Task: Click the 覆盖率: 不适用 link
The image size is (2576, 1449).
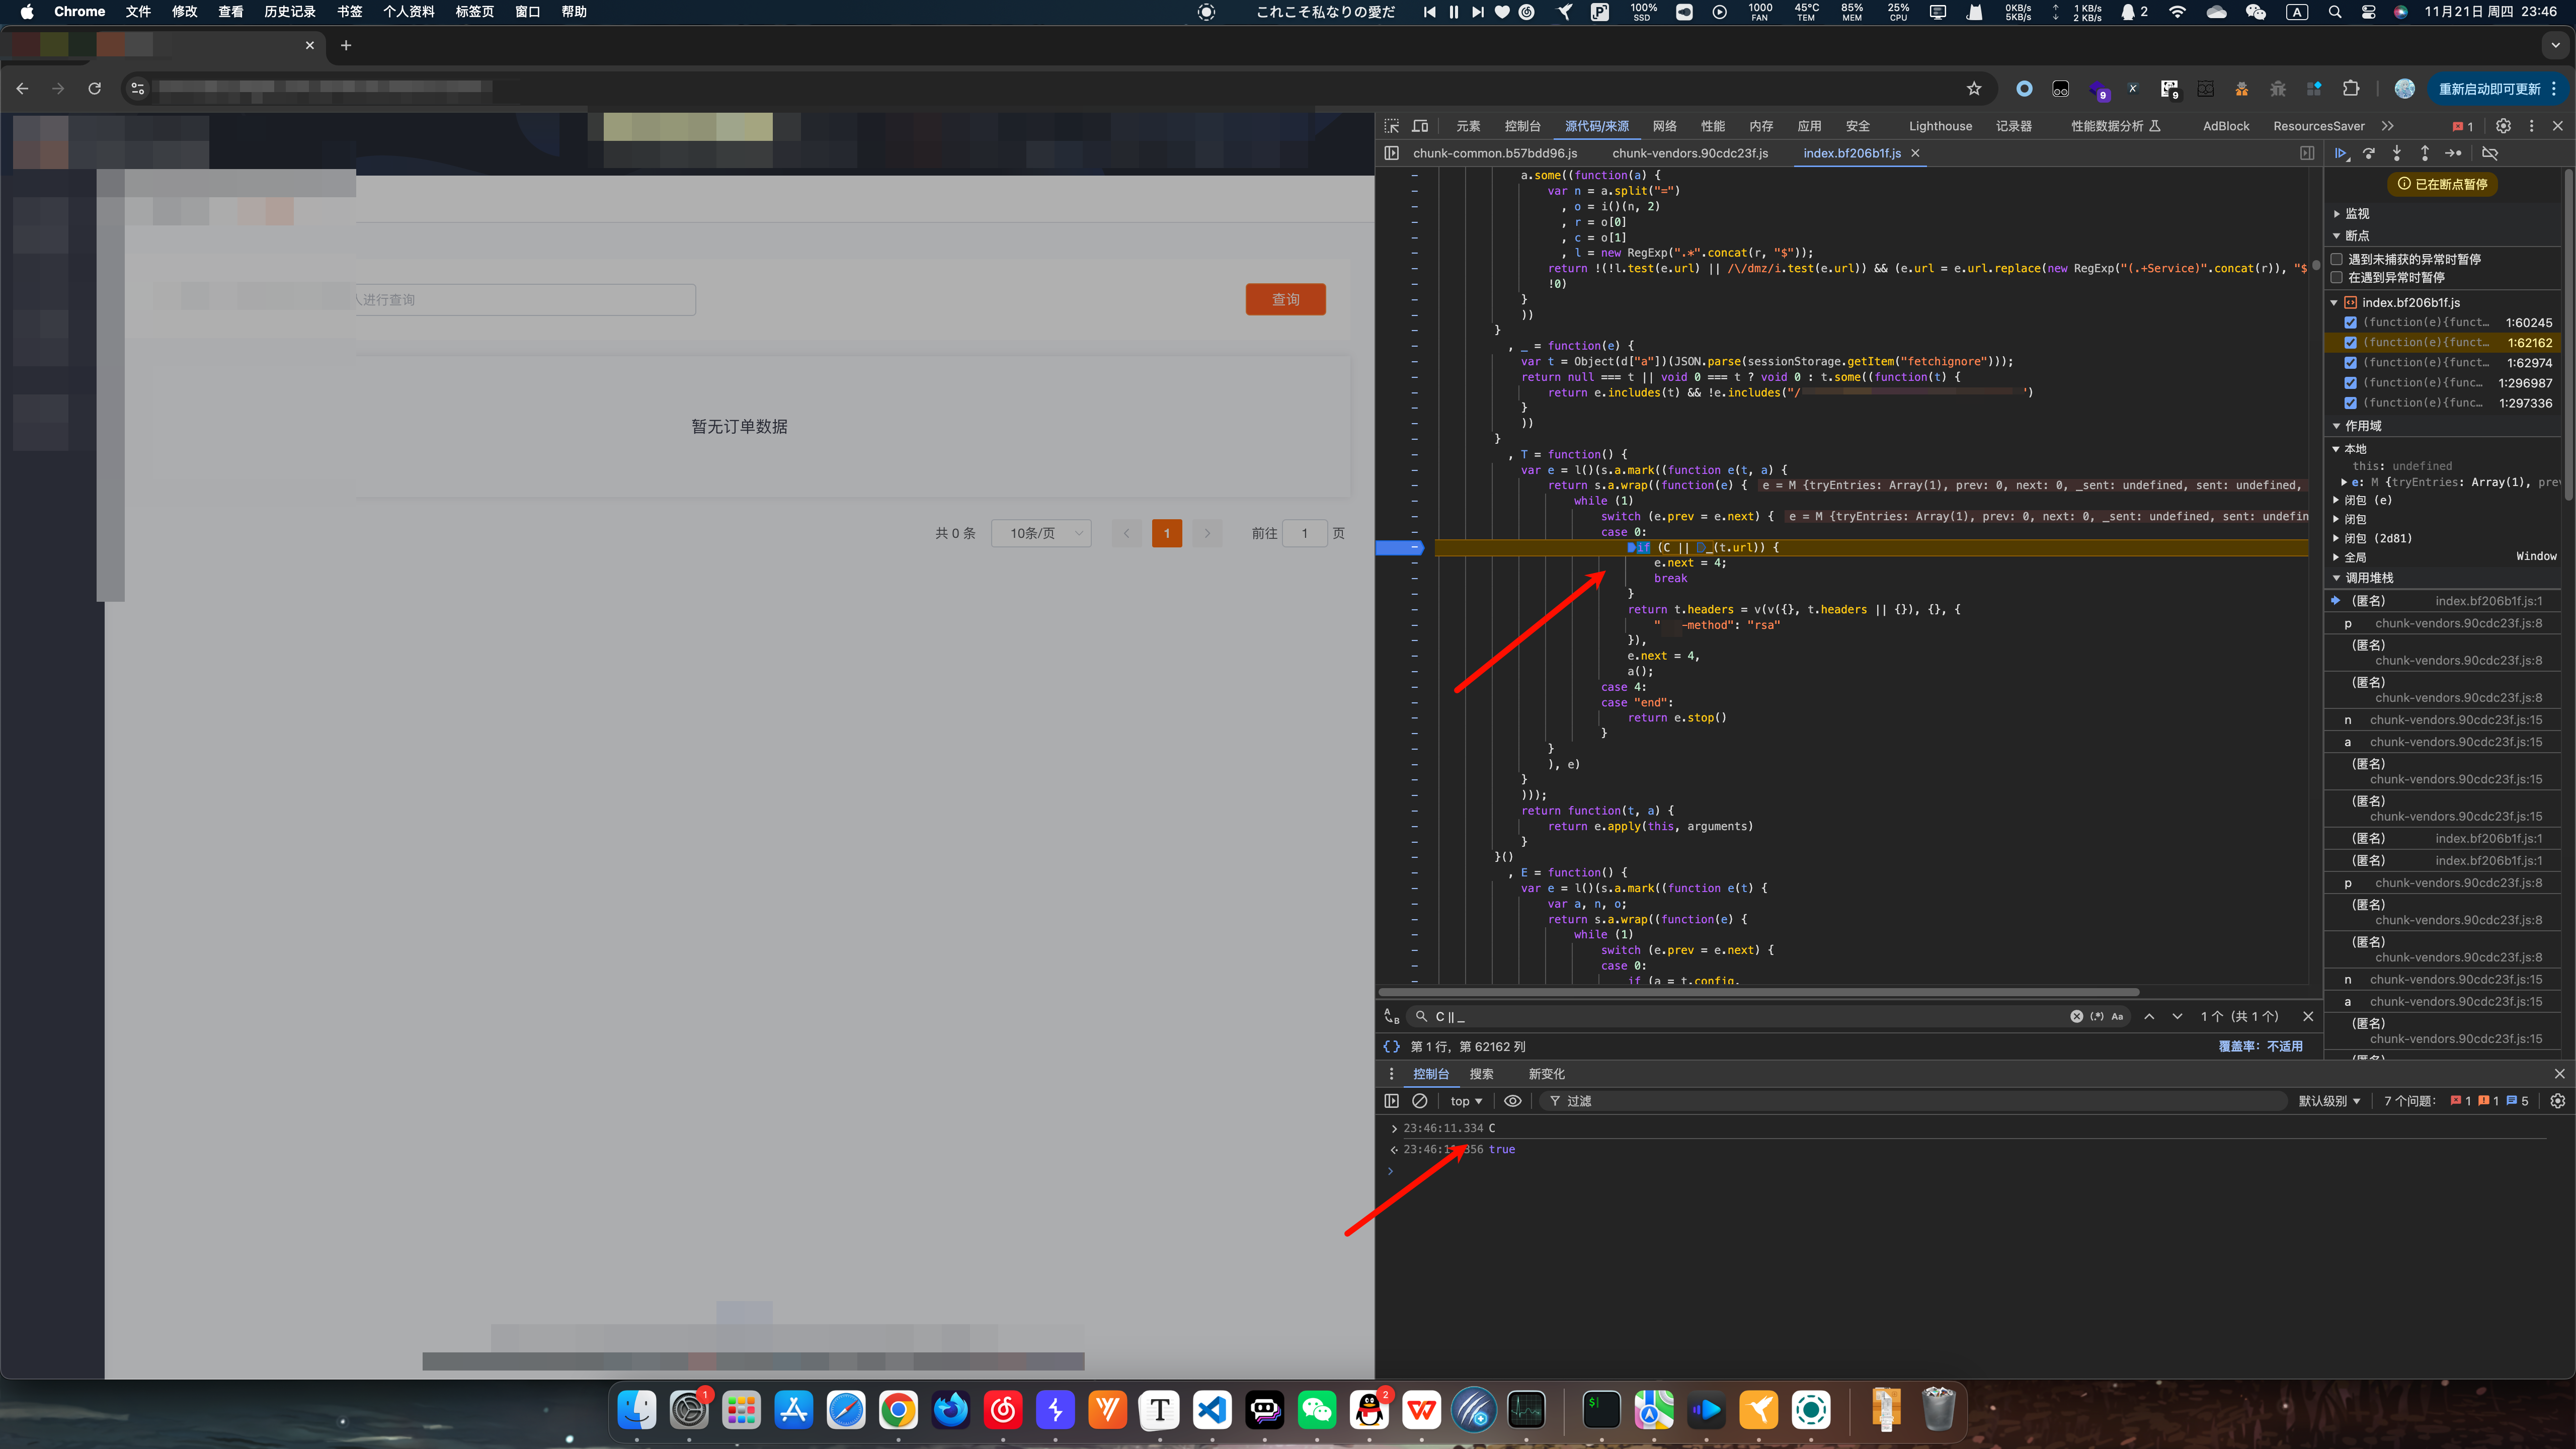Action: tap(2260, 1046)
